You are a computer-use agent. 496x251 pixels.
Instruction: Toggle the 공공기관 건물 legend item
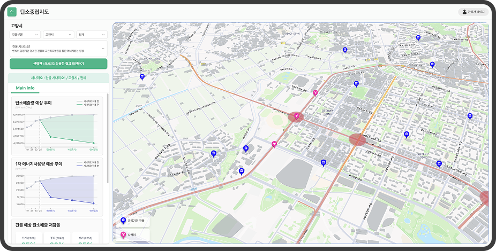[133, 221]
